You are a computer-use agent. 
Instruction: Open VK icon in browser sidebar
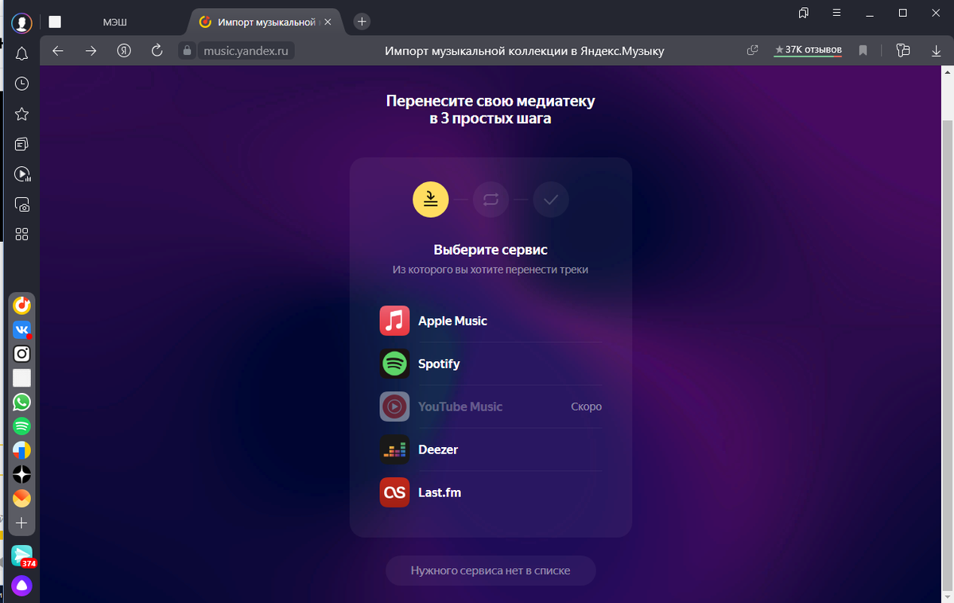(x=22, y=330)
